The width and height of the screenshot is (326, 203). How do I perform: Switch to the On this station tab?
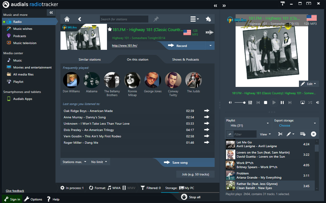point(138,59)
